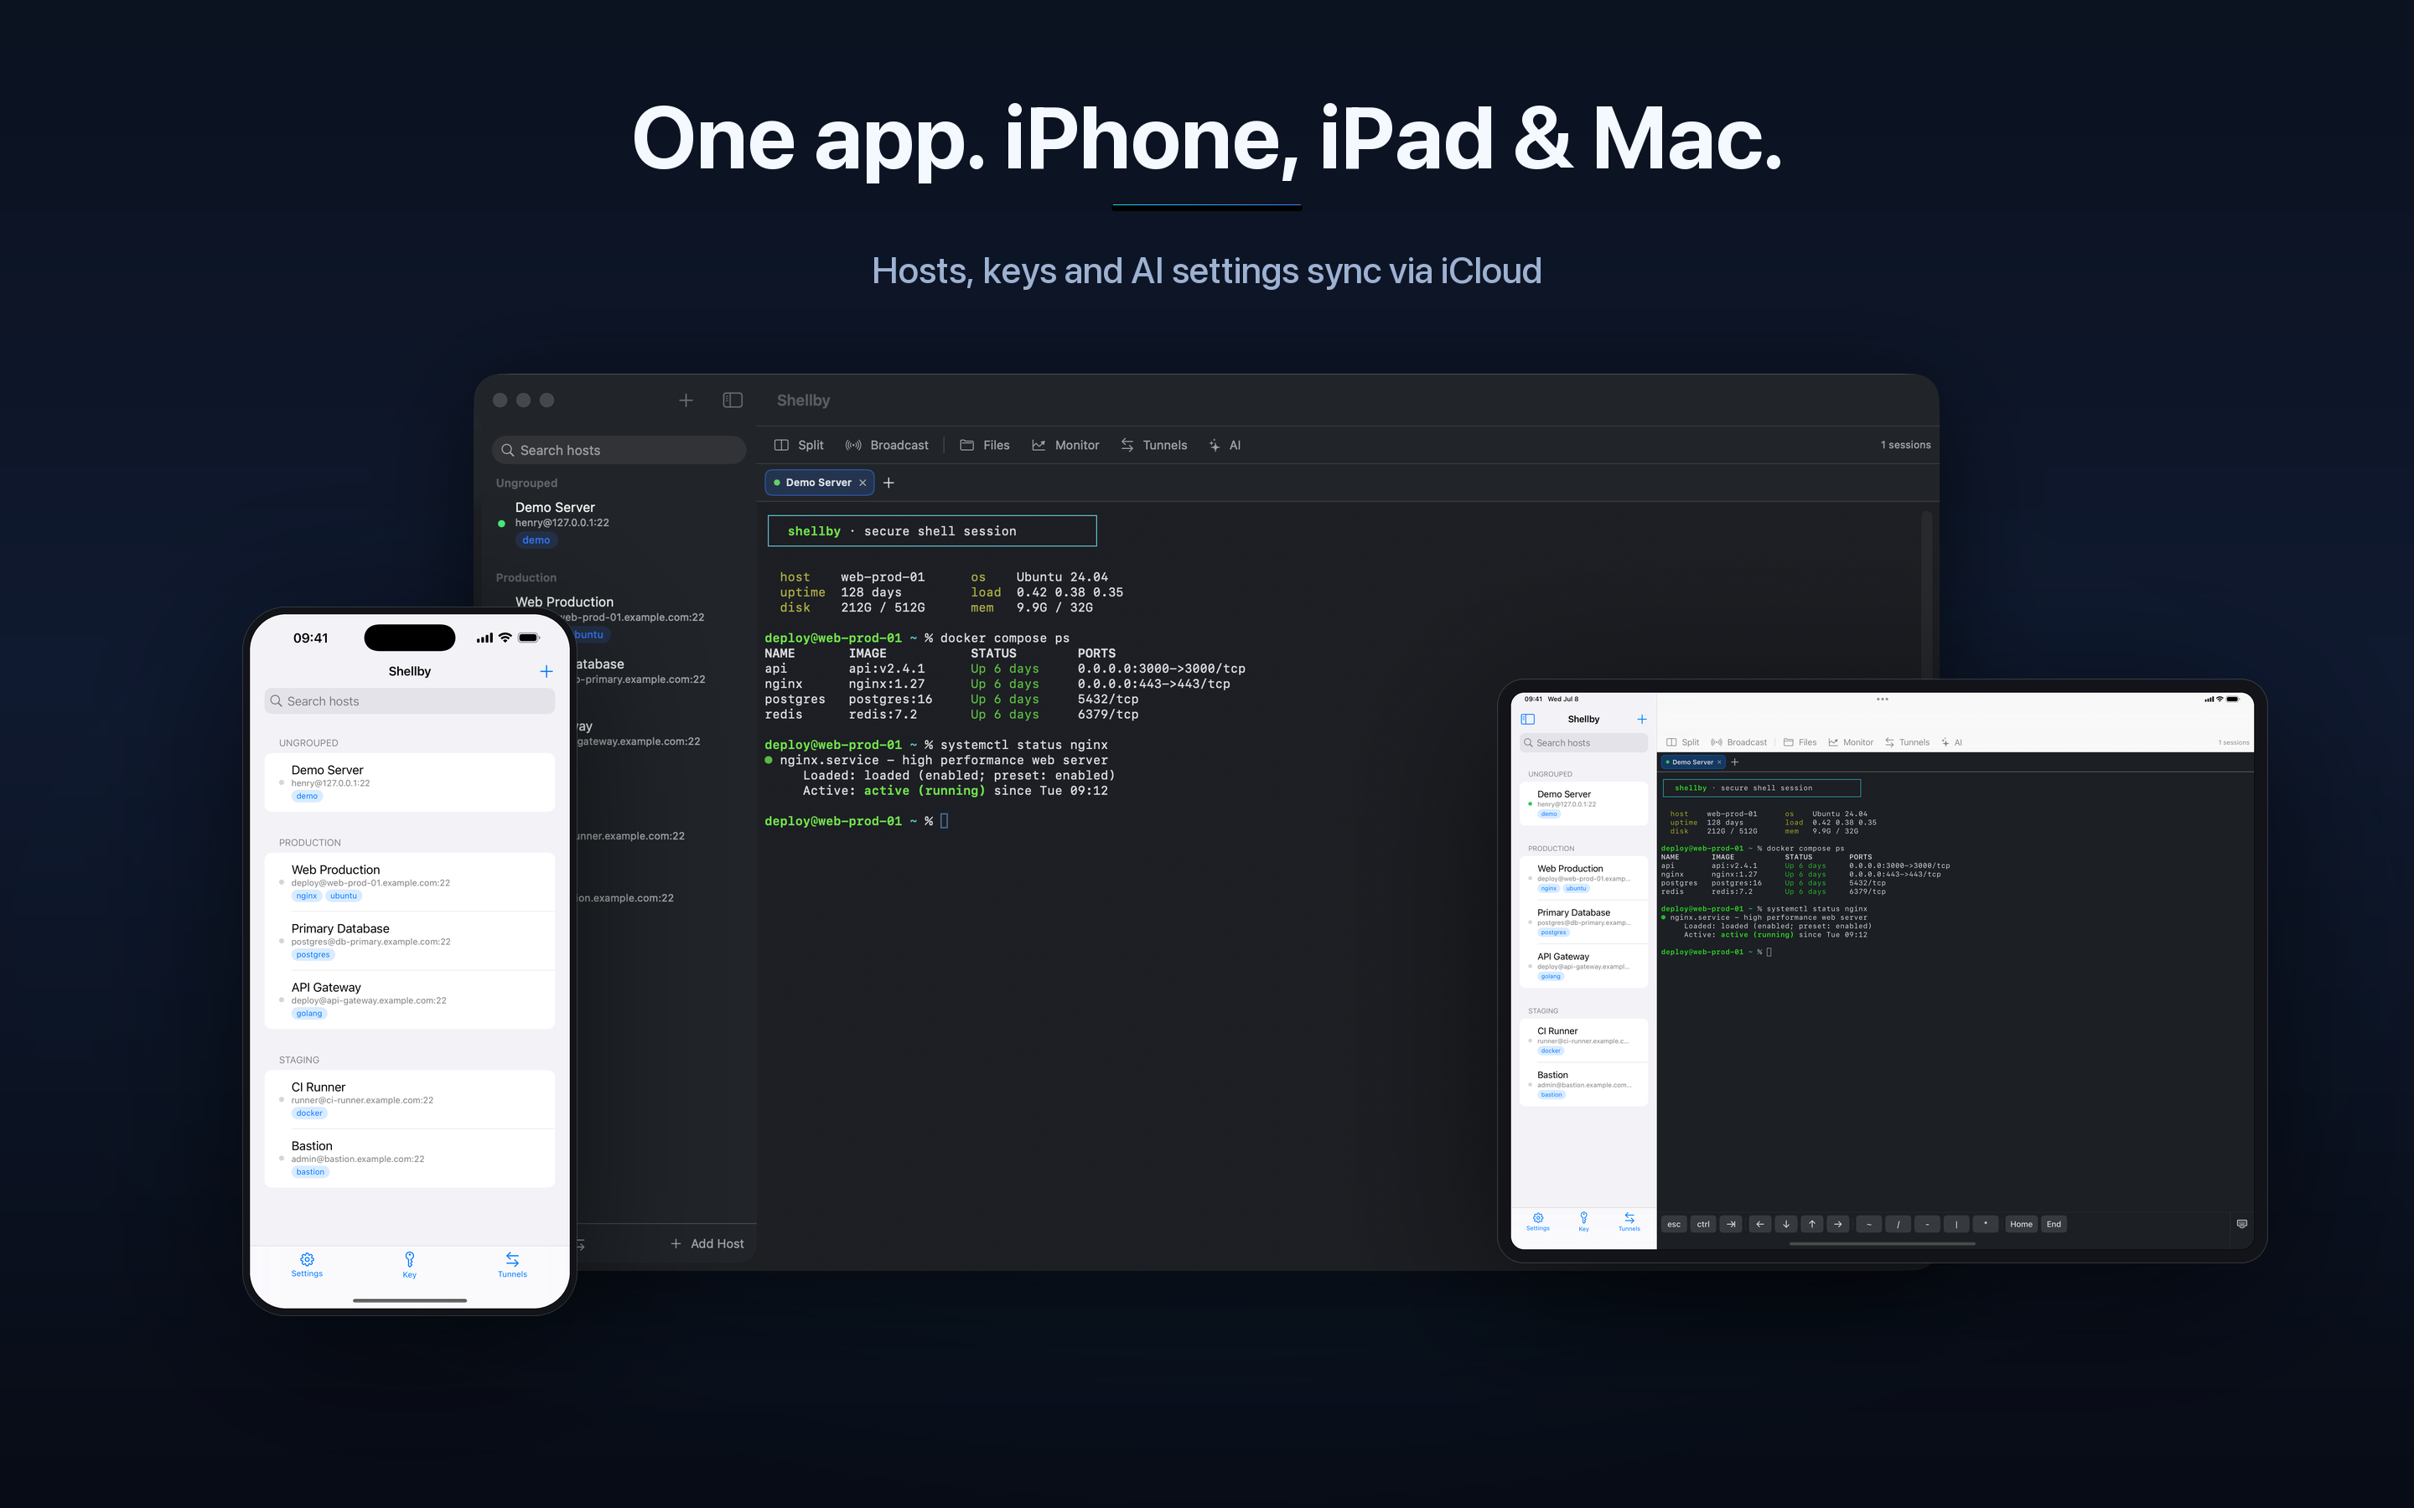The image size is (2414, 1508).
Task: Select the Demo Server tab on iPad
Action: pyautogui.click(x=1693, y=762)
